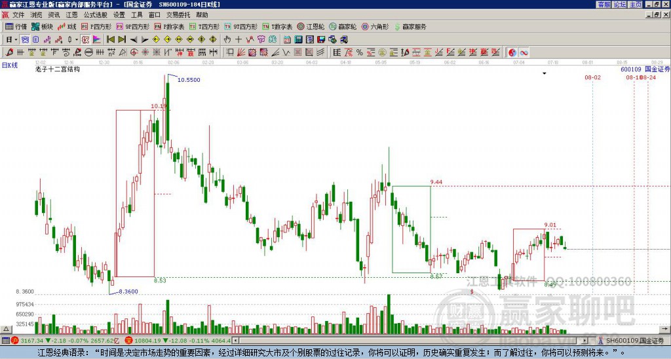Click the 日K线 chart label
This screenshot has height=359, width=671.
(9, 66)
